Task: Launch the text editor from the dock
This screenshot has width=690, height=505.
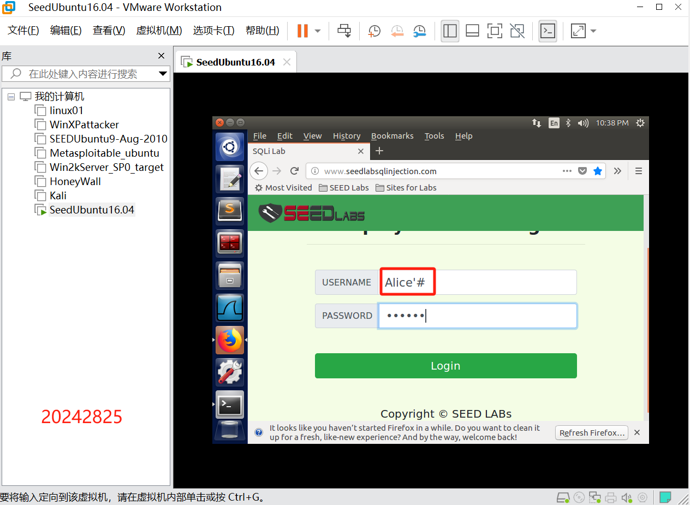Action: [230, 178]
